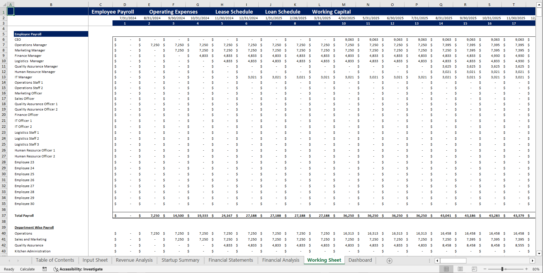The height and width of the screenshot is (273, 543).
Task: Open the Table of Contents sheet
Action: 55,260
